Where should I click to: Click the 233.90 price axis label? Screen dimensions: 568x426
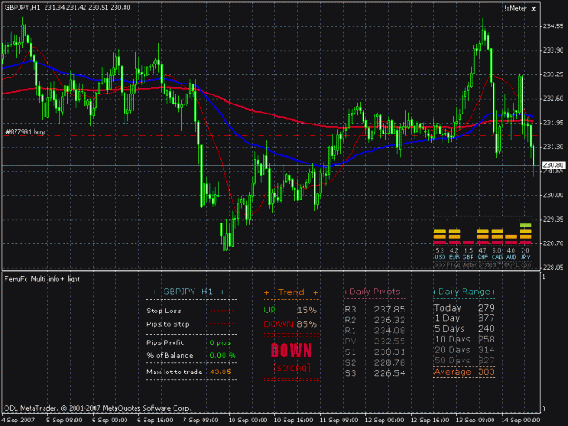[553, 50]
